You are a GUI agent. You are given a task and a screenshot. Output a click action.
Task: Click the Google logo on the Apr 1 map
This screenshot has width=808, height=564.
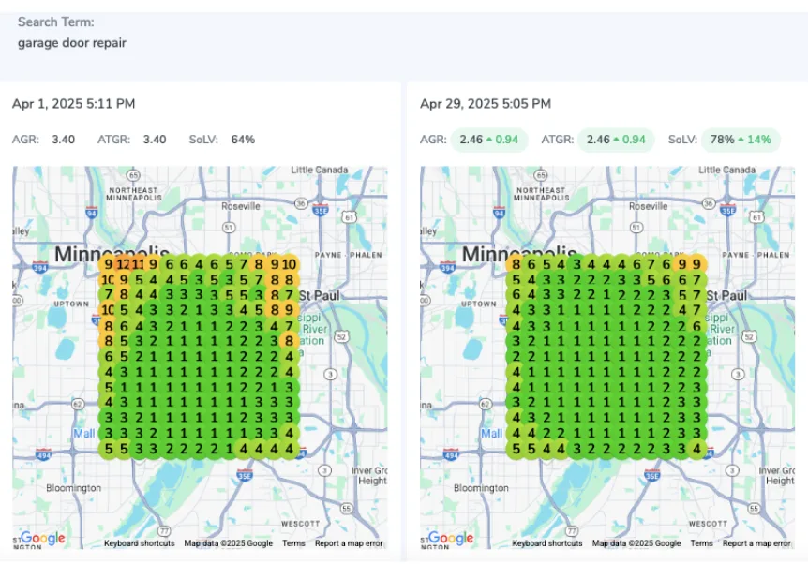point(43,538)
